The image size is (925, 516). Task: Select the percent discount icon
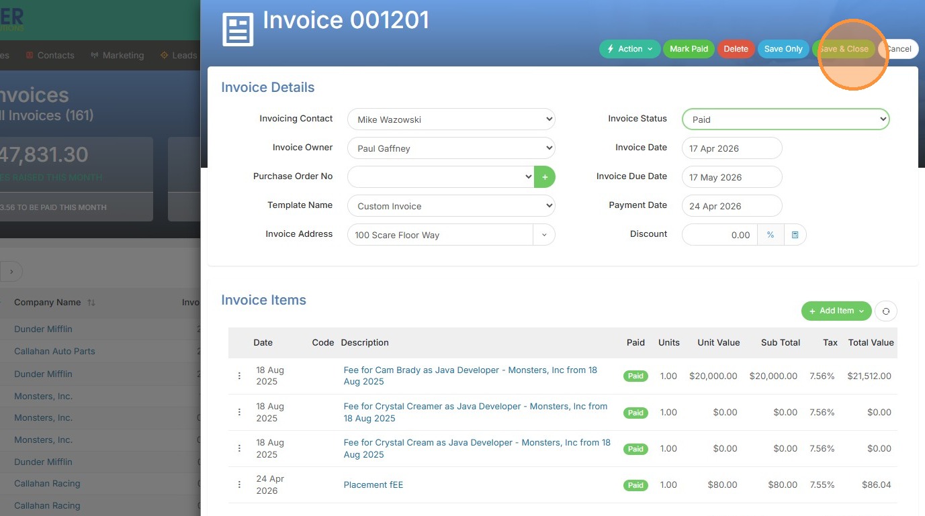click(770, 235)
